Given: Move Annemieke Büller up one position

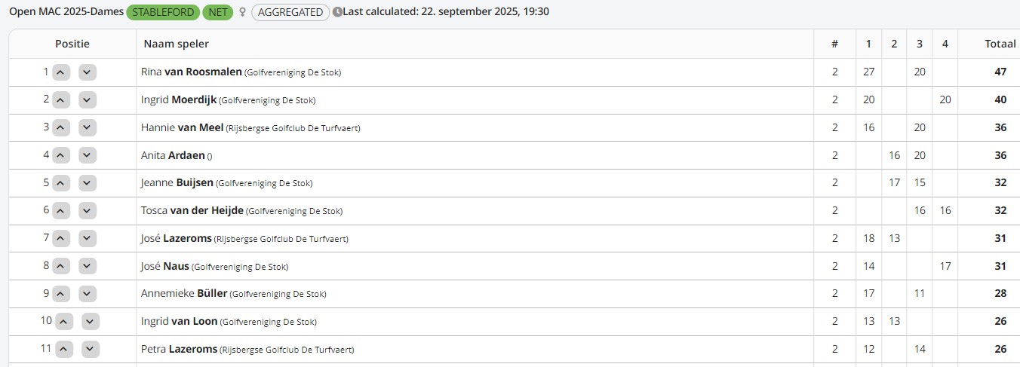Looking at the screenshot, I should (x=61, y=294).
